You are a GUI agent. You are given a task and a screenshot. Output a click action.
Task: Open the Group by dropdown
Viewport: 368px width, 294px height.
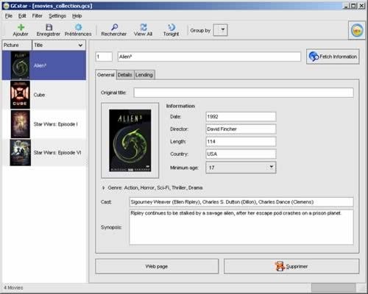(221, 30)
